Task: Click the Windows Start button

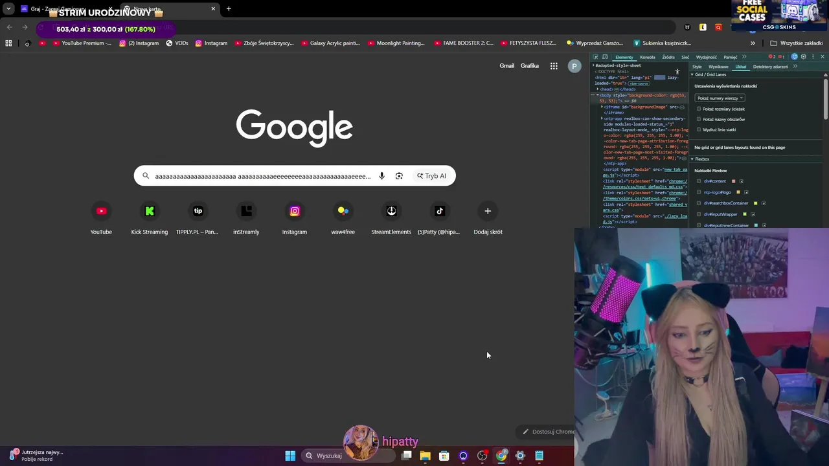Action: [x=290, y=456]
